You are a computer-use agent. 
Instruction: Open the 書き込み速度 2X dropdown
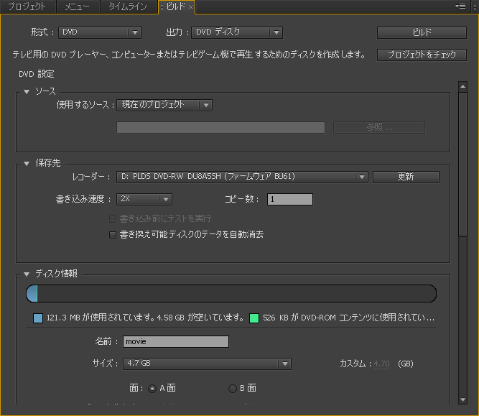(x=145, y=199)
